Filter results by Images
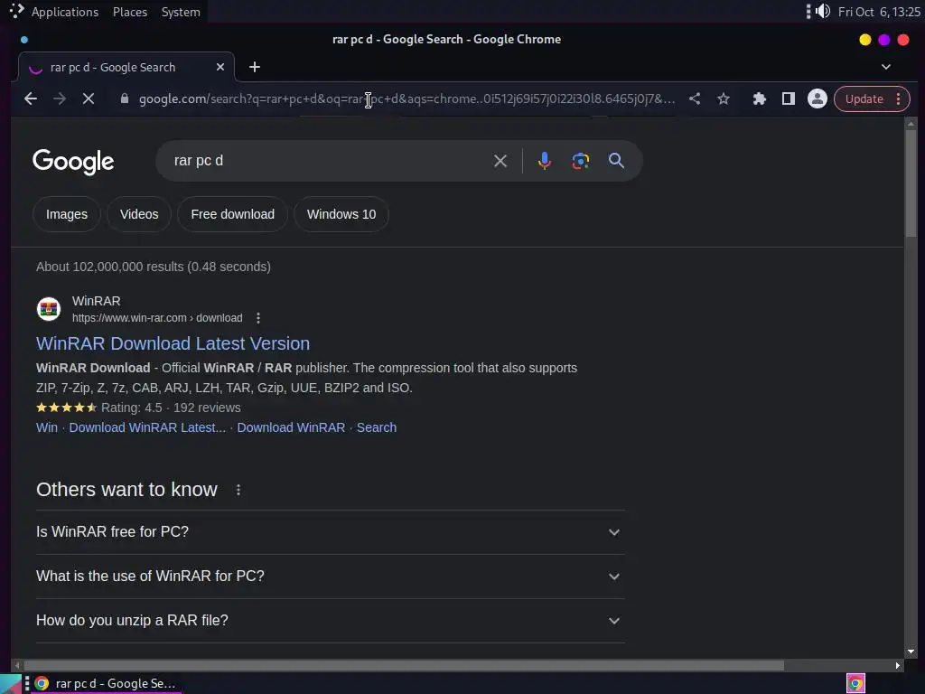The width and height of the screenshot is (925, 694). point(67,214)
